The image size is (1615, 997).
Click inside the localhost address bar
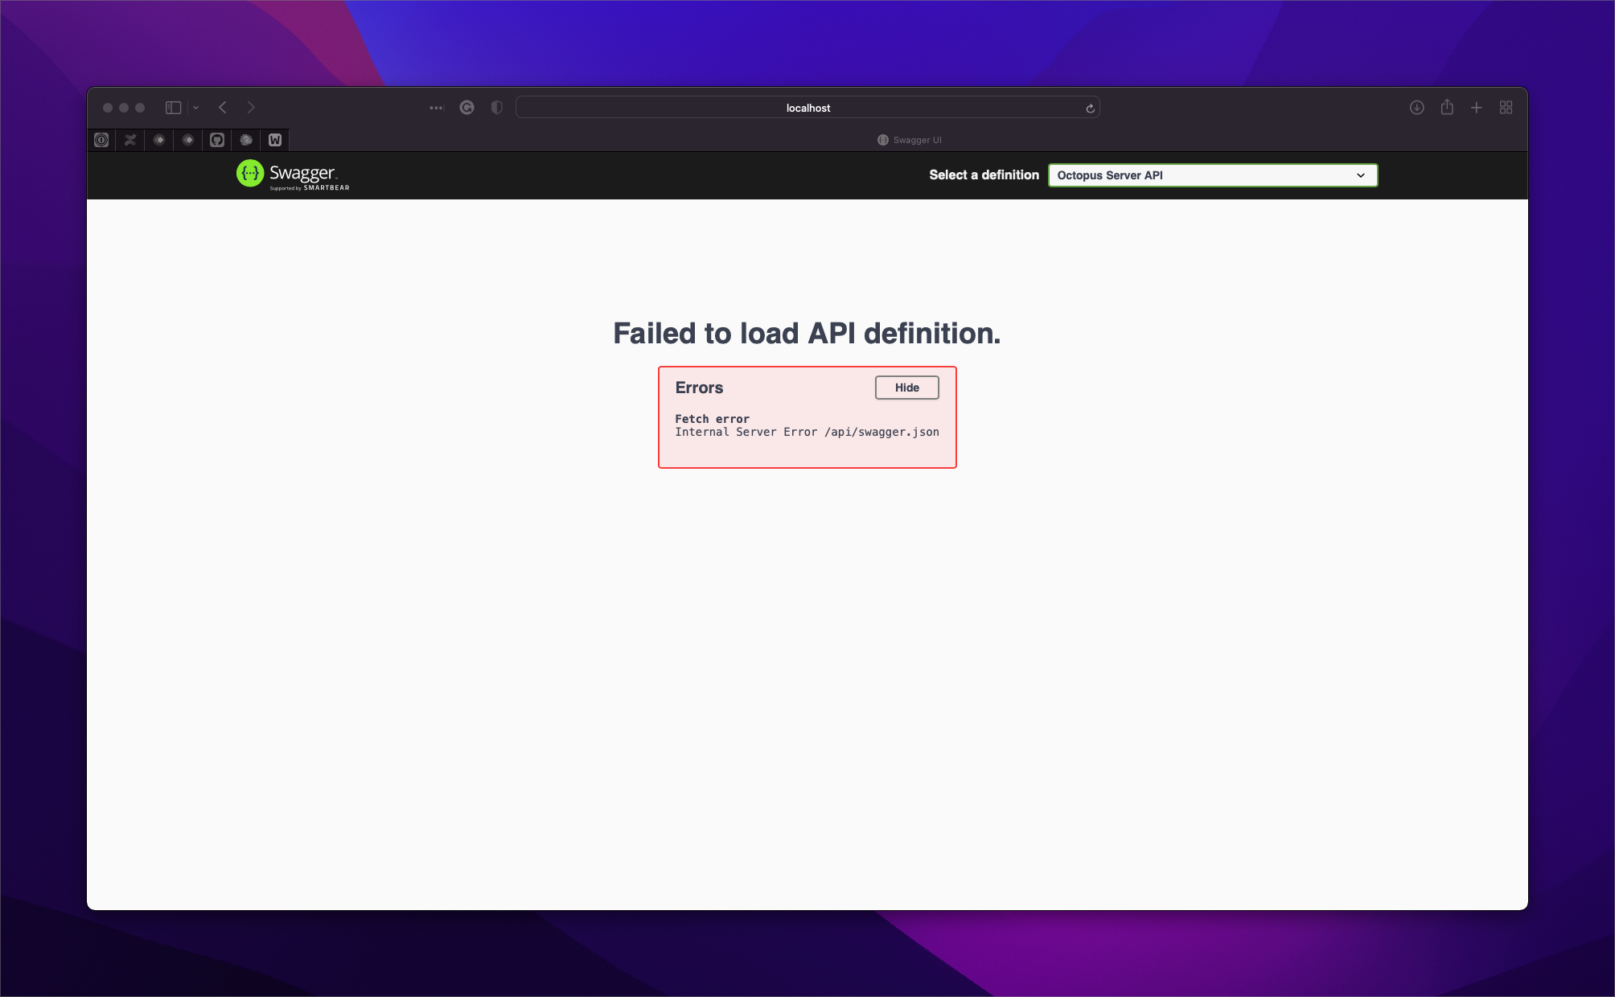tap(807, 107)
